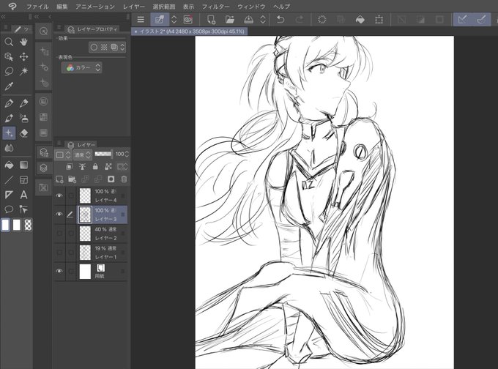Select the Operation object tool
The width and height of the screenshot is (498, 369).
(x=9, y=57)
